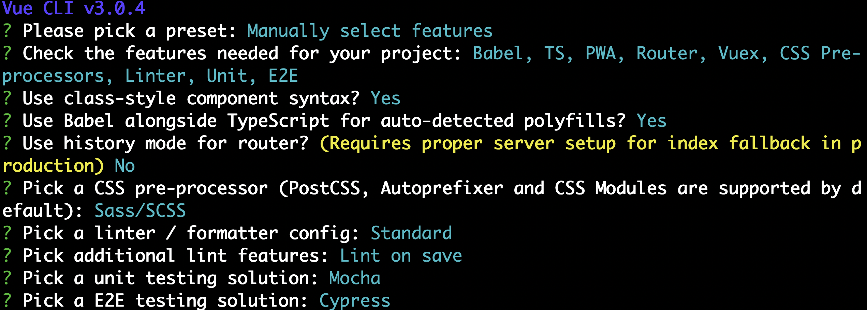Click the question mark before "Pick a unit testing solution"
Image resolution: width=867 pixels, height=310 pixels.
7,278
